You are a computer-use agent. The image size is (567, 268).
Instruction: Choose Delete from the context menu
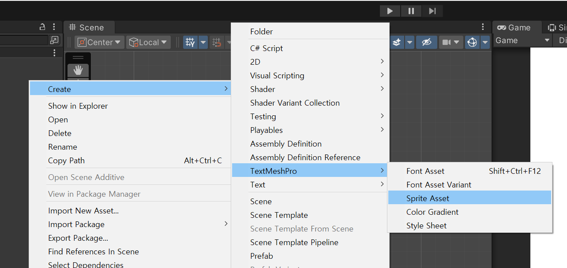point(130,133)
